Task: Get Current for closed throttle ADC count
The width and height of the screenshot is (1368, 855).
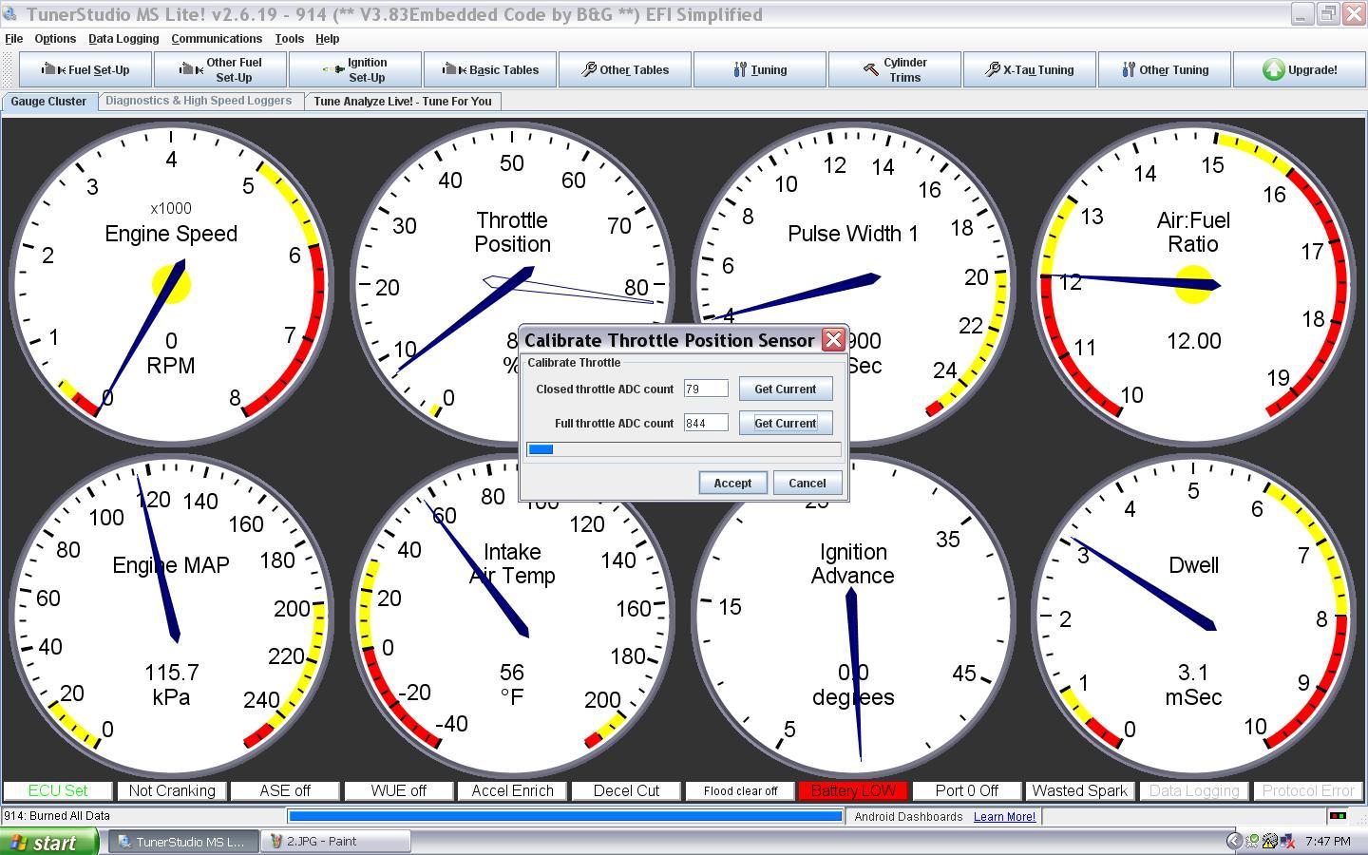Action: [x=785, y=389]
